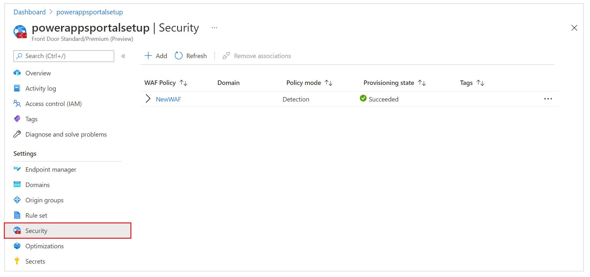Open more options for NewWAF row
The height and width of the screenshot is (277, 590).
pyautogui.click(x=548, y=99)
